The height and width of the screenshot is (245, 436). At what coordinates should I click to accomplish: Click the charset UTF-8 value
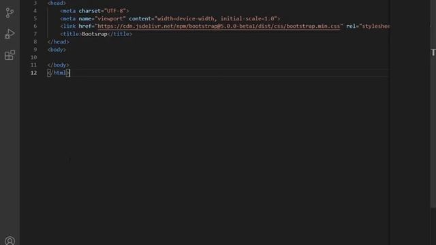[115, 11]
